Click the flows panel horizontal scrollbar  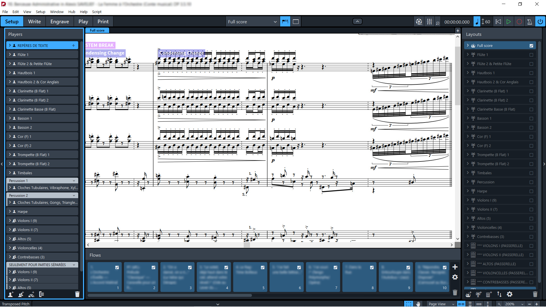click(x=170, y=295)
